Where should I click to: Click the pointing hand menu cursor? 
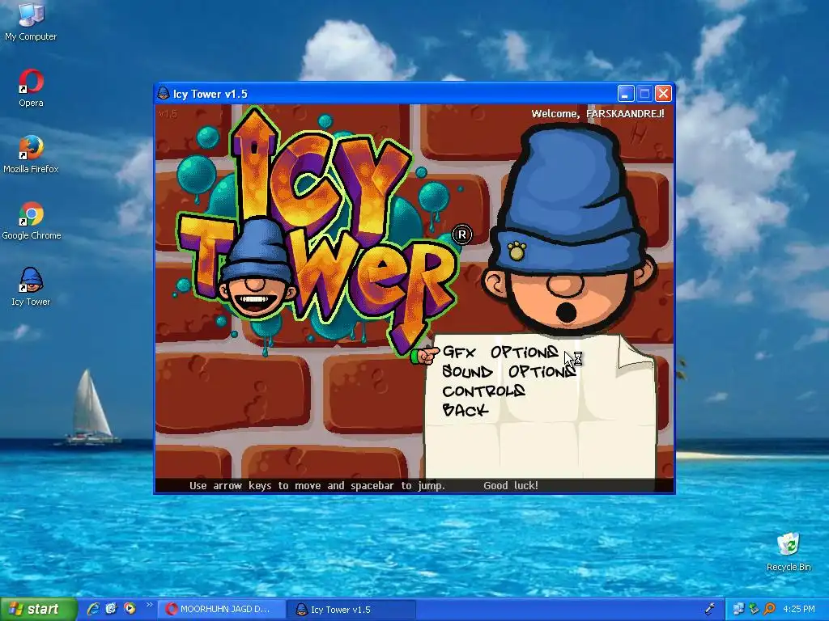pyautogui.click(x=424, y=354)
